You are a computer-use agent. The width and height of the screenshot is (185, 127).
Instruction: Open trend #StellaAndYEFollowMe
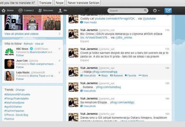click(x=17, y=94)
